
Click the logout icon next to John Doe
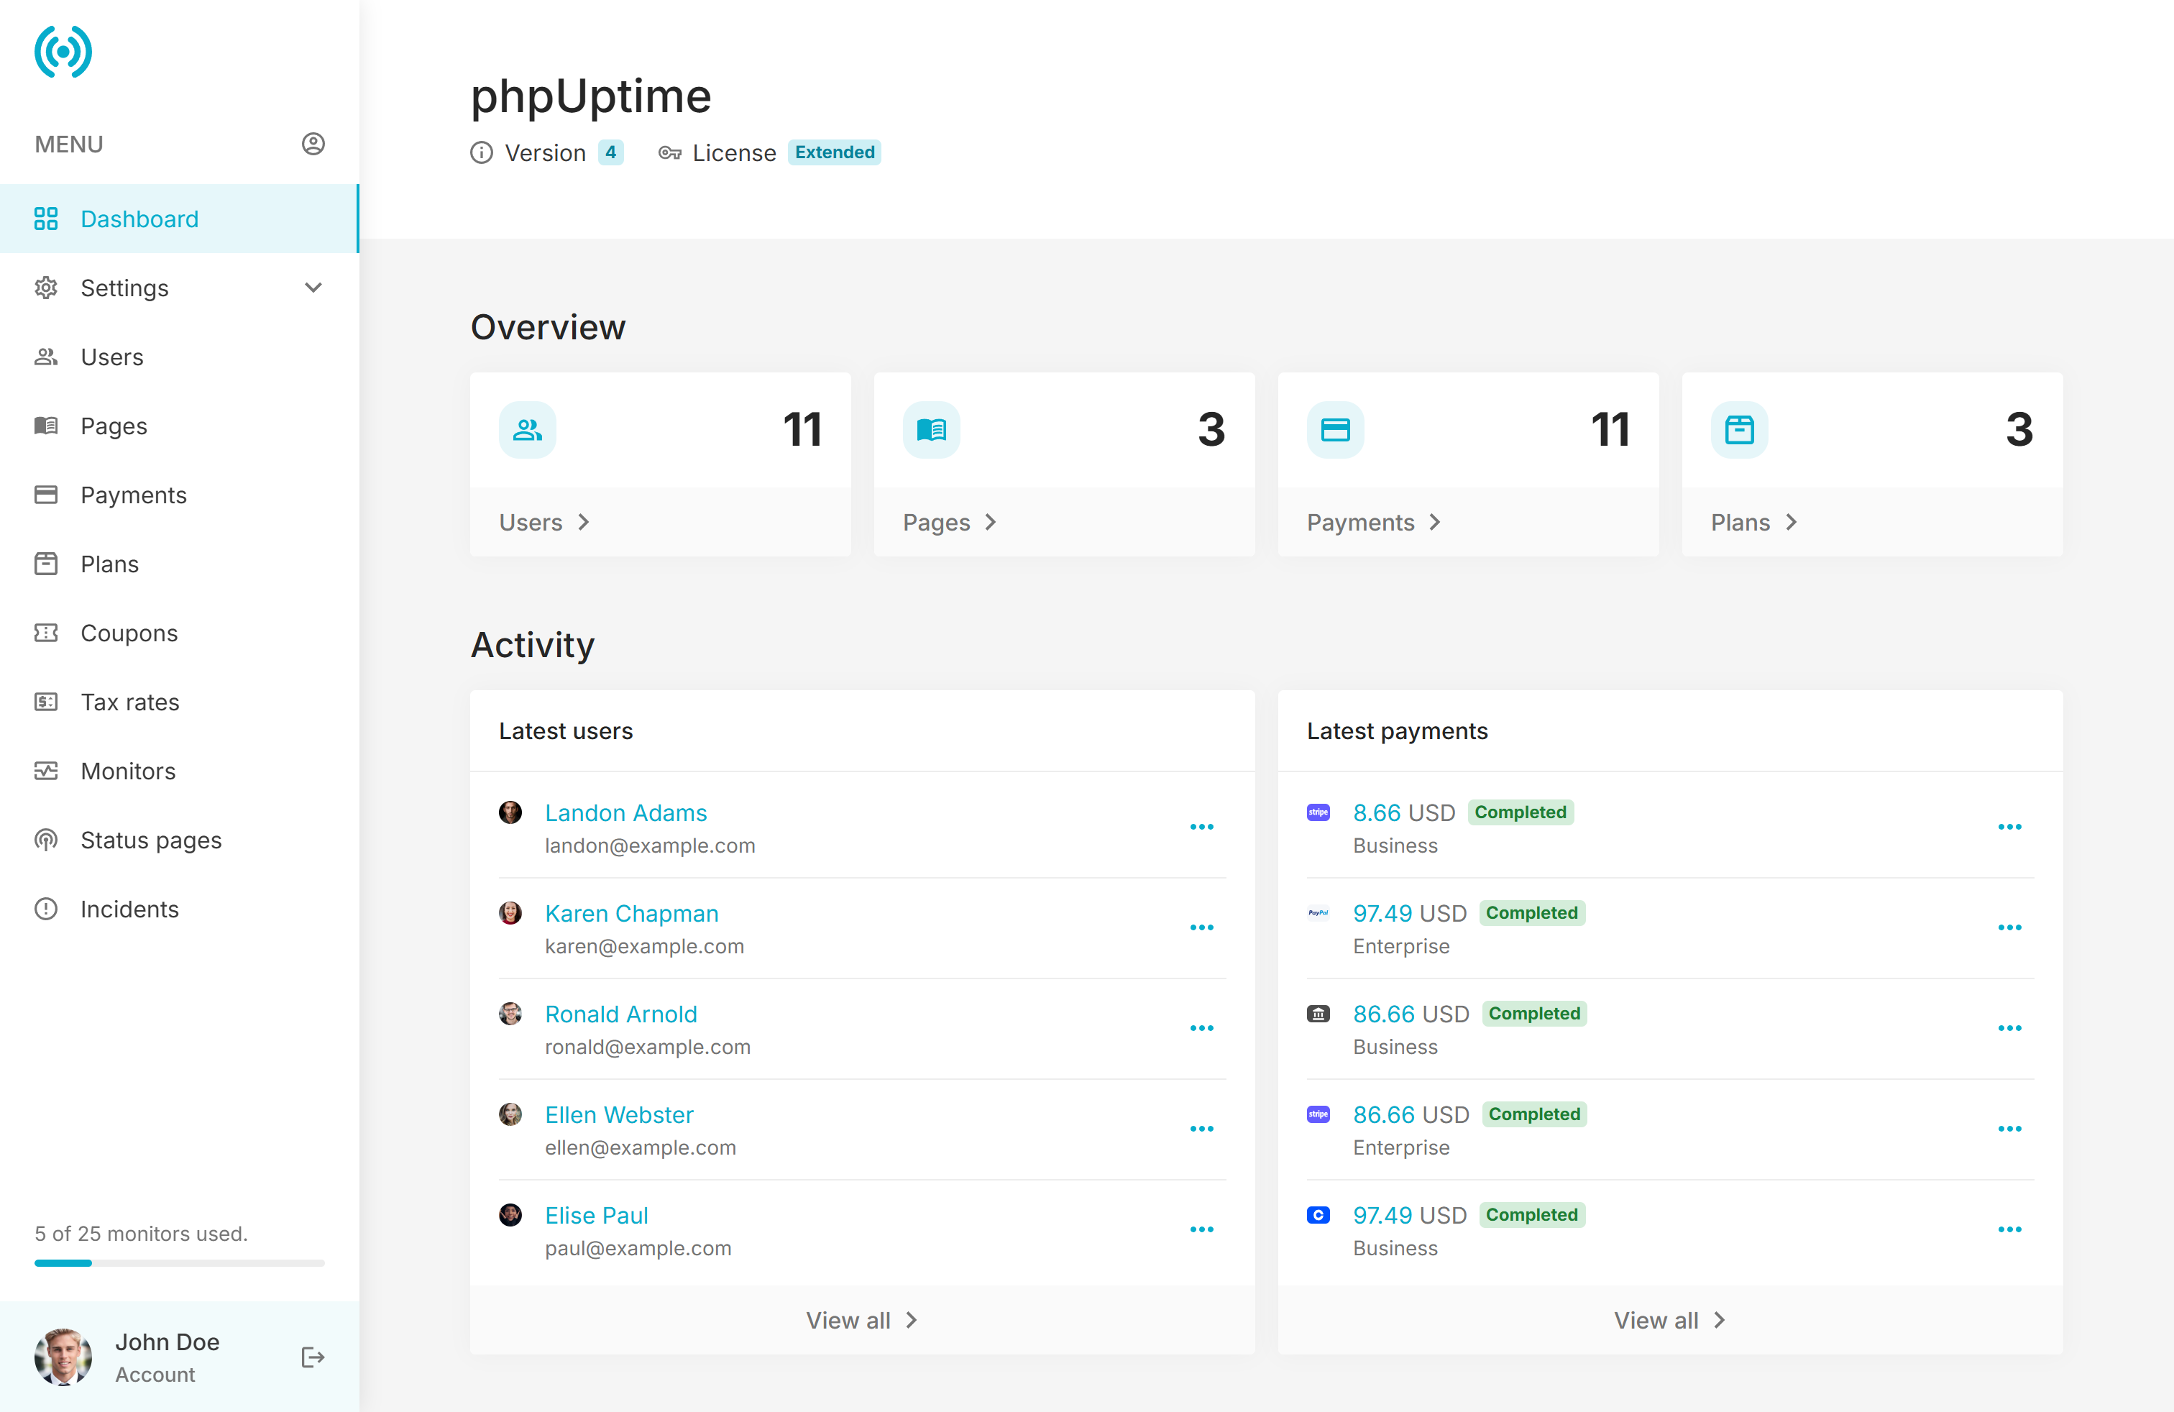(313, 1357)
